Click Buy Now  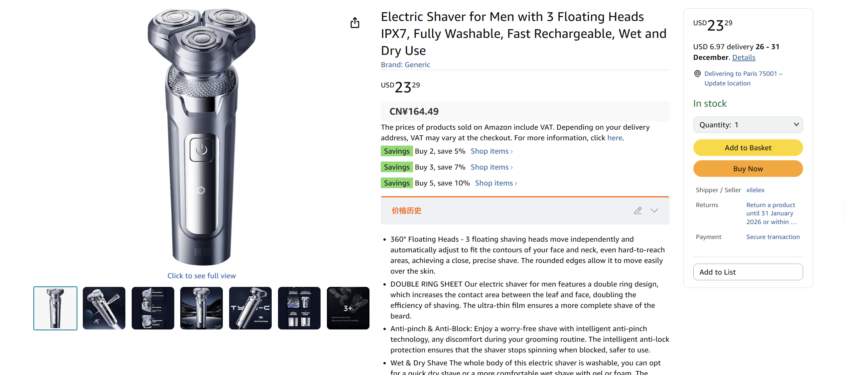click(x=748, y=169)
